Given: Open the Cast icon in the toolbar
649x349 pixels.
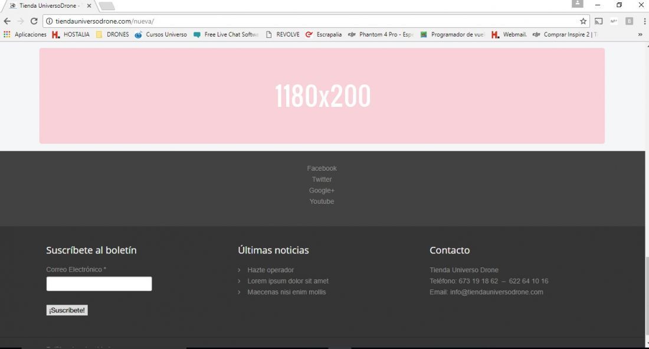Looking at the screenshot, I should tap(598, 21).
